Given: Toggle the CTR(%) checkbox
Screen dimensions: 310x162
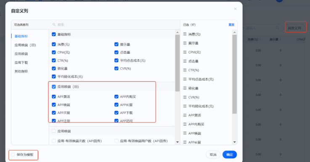Looking at the screenshot, I should 54,60.
